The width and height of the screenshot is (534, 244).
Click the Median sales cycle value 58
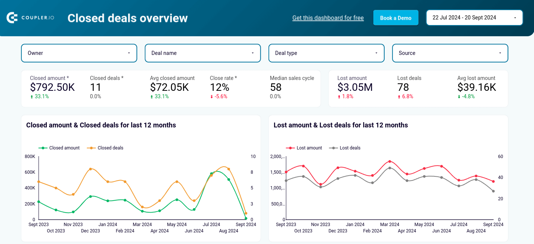coord(276,87)
